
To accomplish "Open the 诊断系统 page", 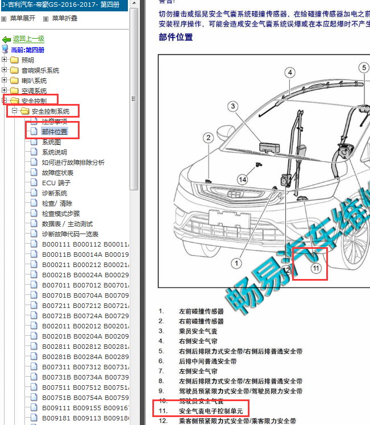I will pos(54,193).
